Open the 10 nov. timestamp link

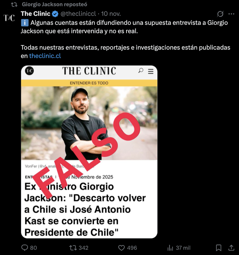point(111,14)
